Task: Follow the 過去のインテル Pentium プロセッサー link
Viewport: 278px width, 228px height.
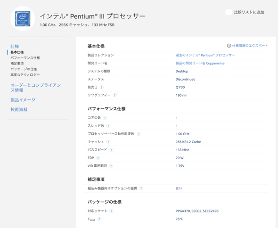Action: click(x=205, y=55)
